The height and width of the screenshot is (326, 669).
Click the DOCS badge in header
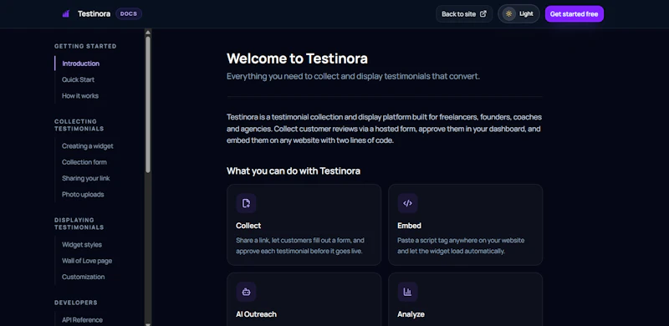coord(129,13)
